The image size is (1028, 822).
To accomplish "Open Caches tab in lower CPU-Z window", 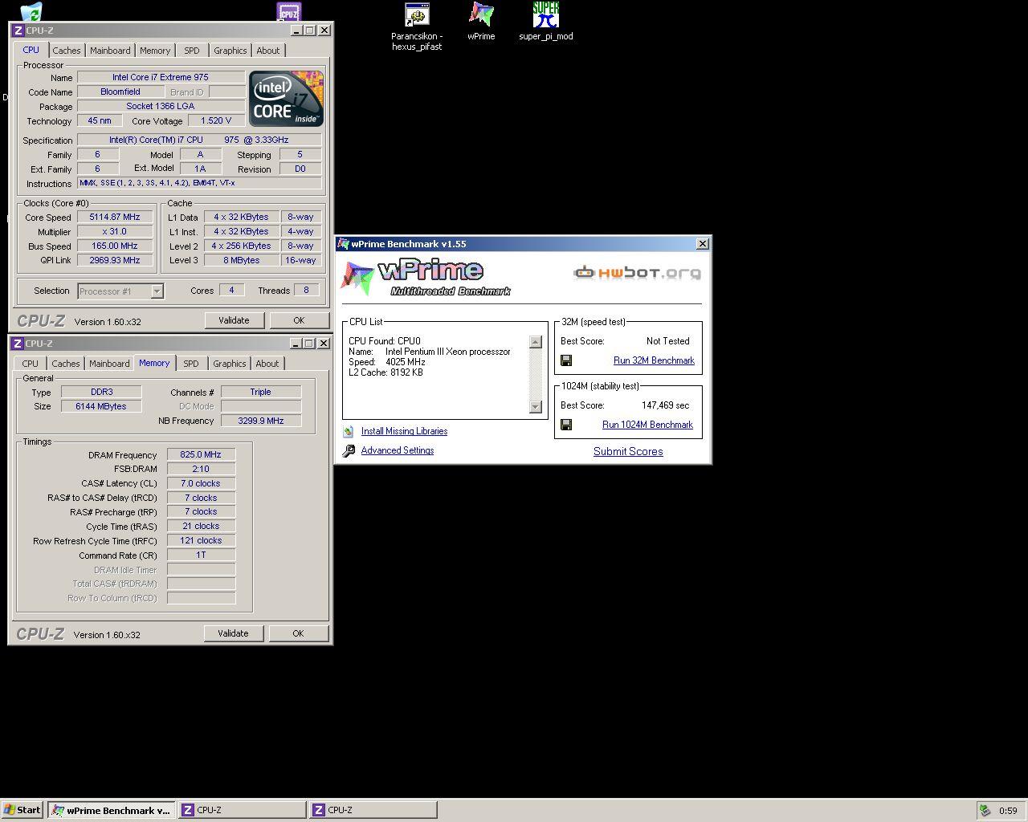I will point(66,364).
